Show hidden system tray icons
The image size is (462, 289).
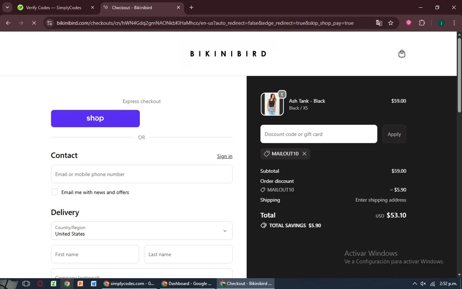pos(415,283)
